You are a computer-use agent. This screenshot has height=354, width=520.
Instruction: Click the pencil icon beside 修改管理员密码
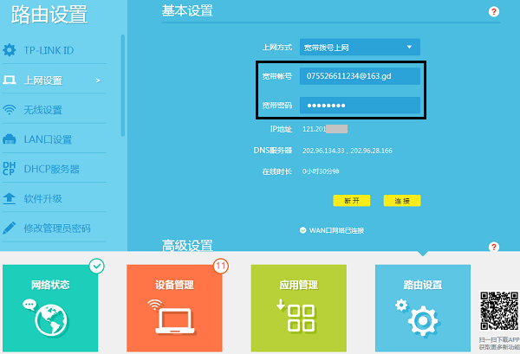click(10, 228)
